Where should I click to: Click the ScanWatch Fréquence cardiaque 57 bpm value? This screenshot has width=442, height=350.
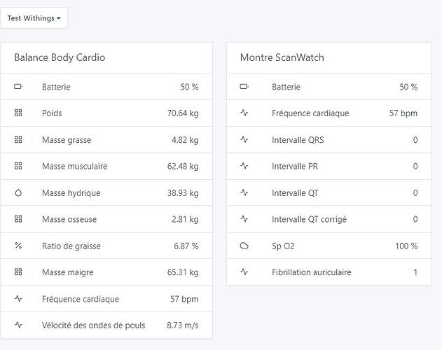[403, 113]
